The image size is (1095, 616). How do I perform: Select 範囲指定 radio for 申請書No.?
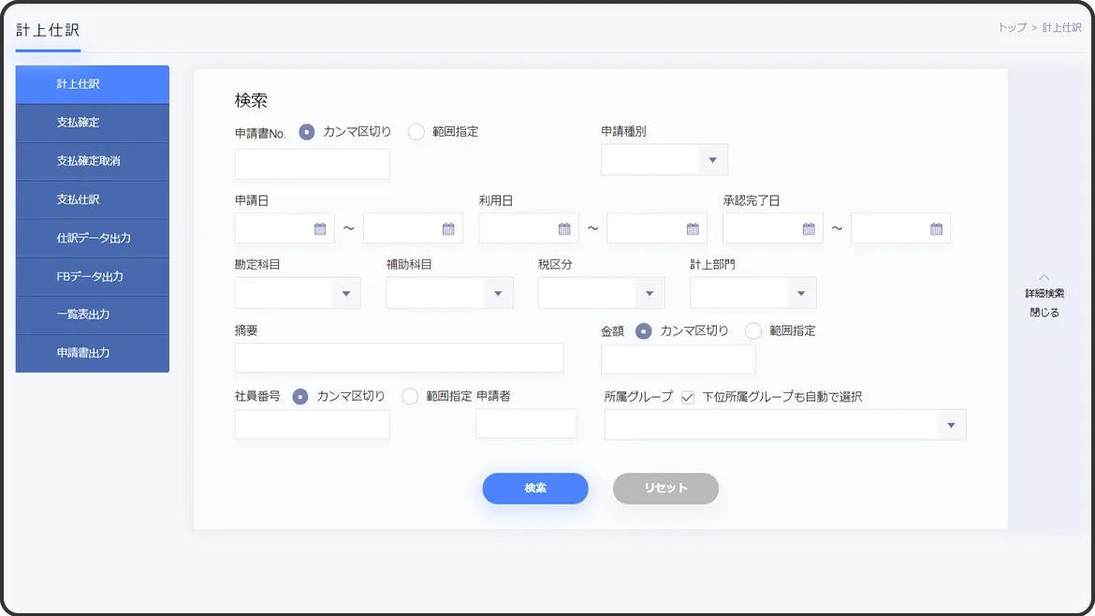(416, 132)
